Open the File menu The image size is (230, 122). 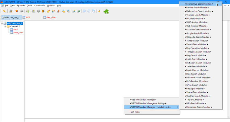point(7,5)
